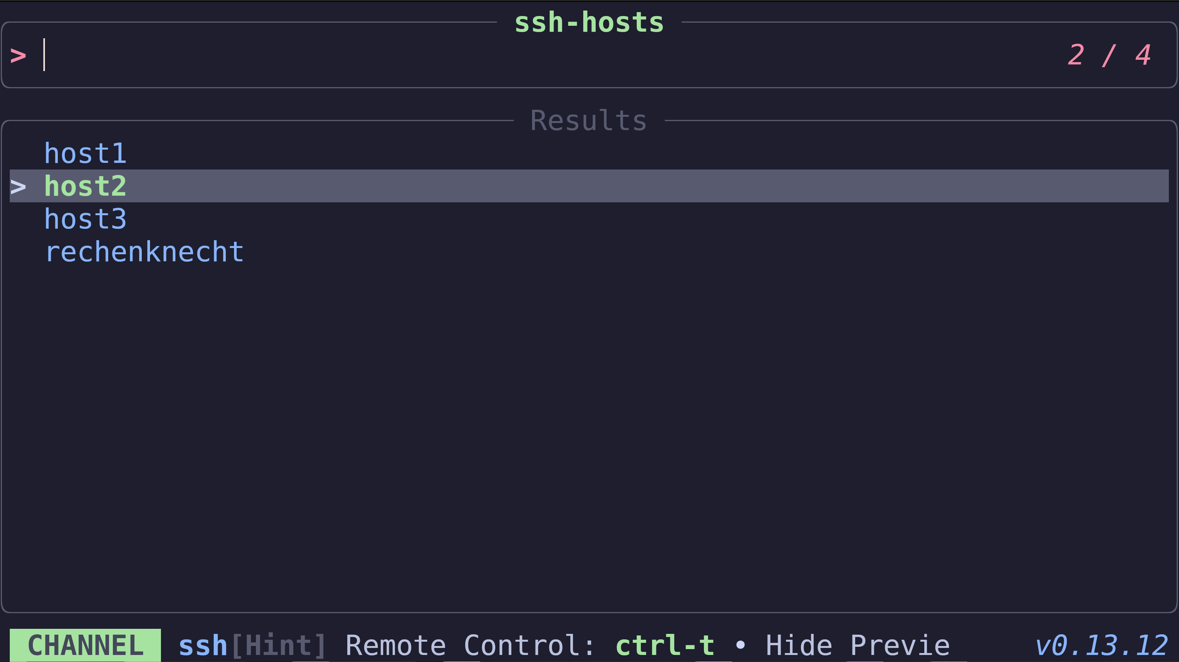Click the ssh channel name in status bar
Image resolution: width=1179 pixels, height=662 pixels.
(202, 645)
